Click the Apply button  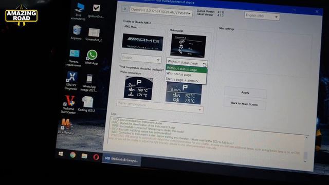[x=245, y=92]
